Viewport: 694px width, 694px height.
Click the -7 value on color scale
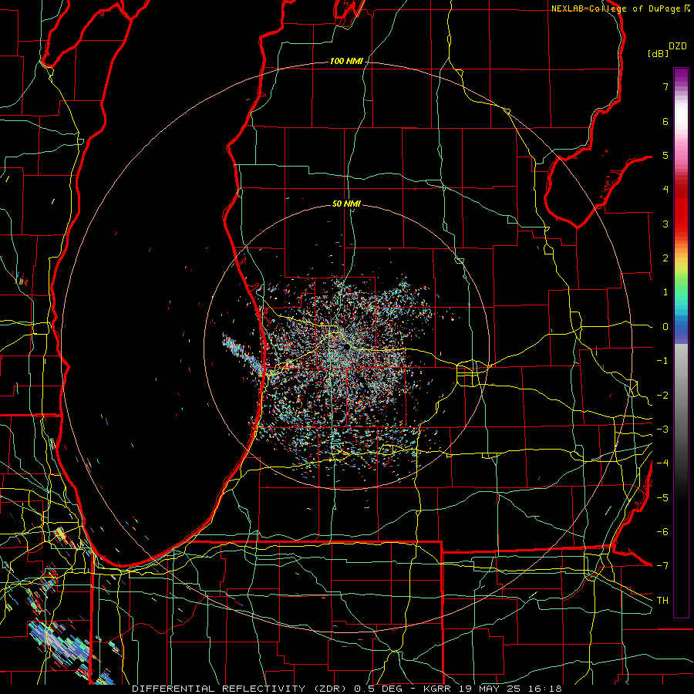662,566
